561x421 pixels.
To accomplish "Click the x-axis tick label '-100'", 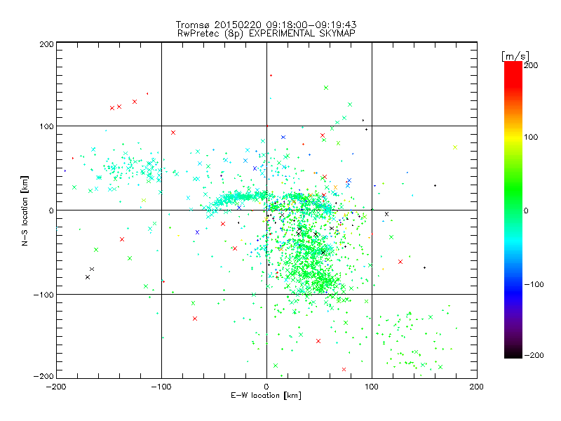I will click(161, 387).
